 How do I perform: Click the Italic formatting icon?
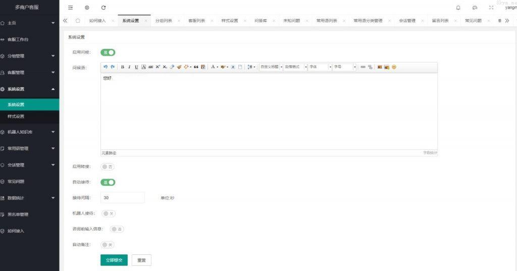(129, 67)
